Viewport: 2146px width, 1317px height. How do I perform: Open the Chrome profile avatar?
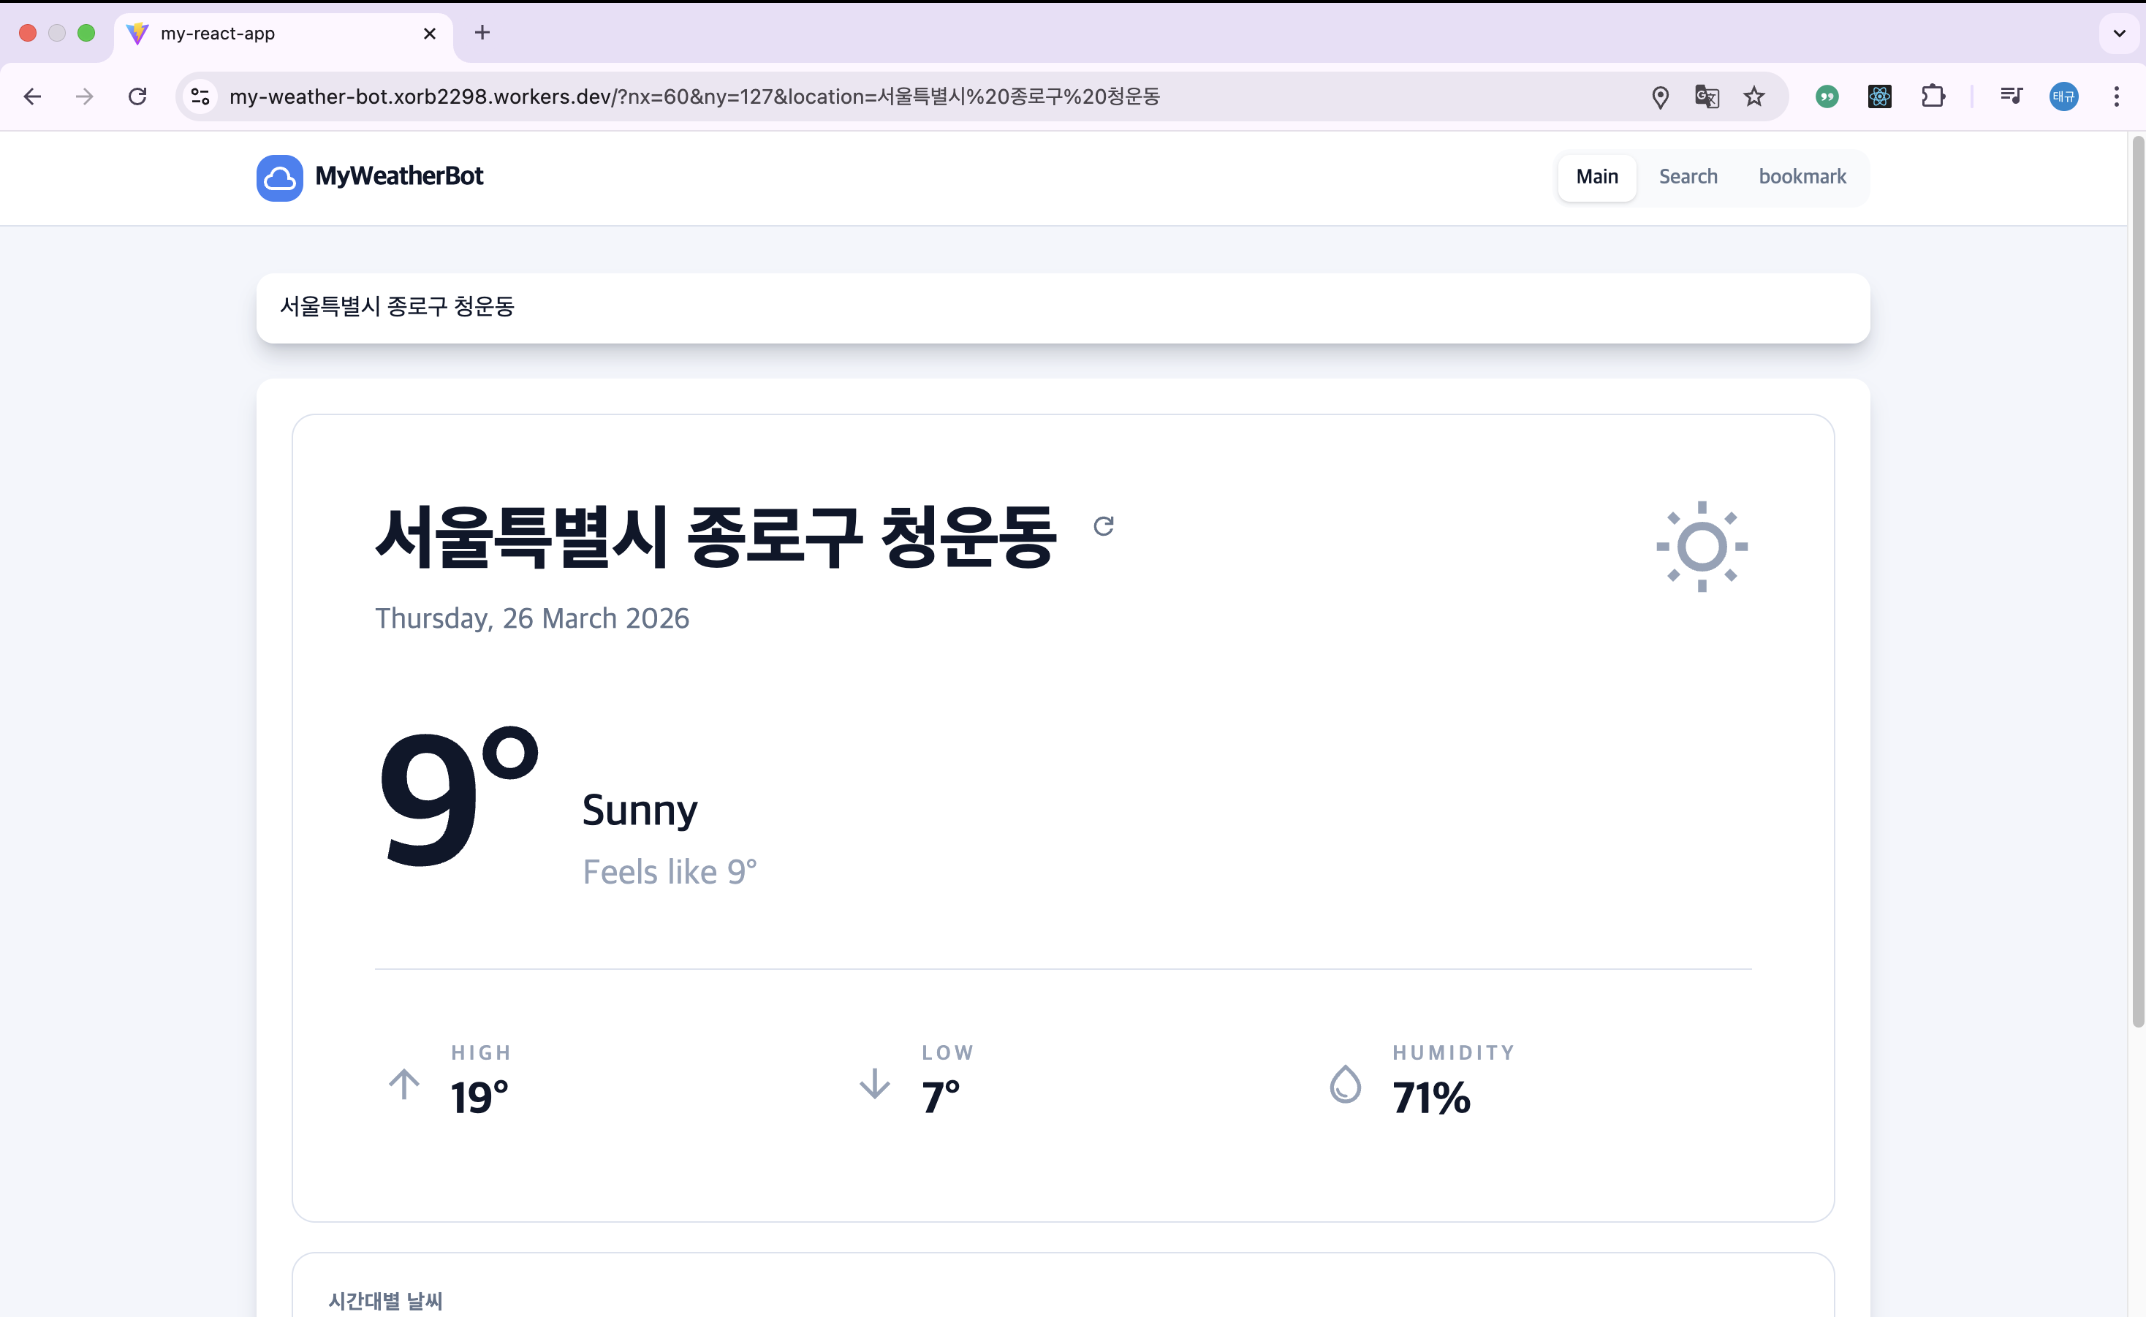2063,96
